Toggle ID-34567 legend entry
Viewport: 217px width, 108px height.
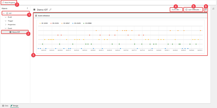point(66,23)
